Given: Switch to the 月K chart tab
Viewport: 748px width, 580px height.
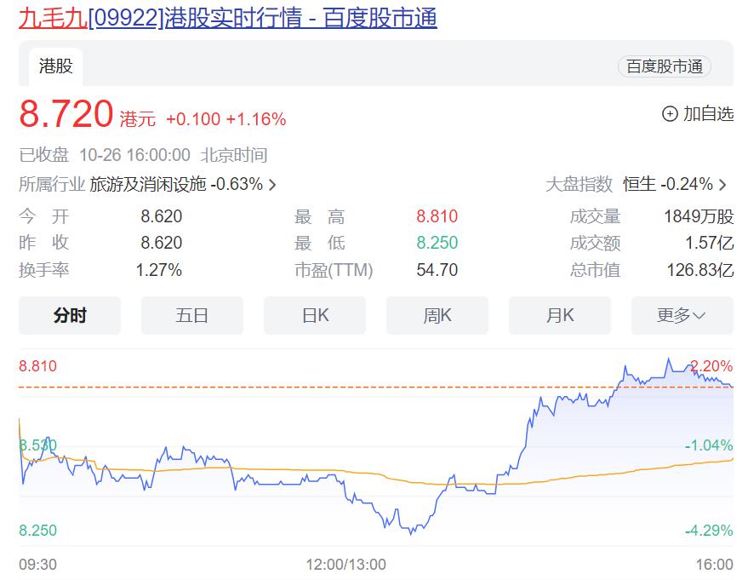Looking at the screenshot, I should click(x=560, y=315).
